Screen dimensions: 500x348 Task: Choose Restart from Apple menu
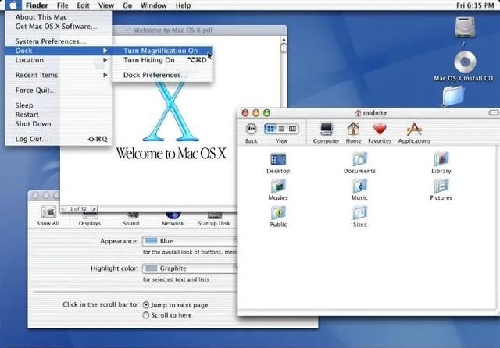point(59,115)
